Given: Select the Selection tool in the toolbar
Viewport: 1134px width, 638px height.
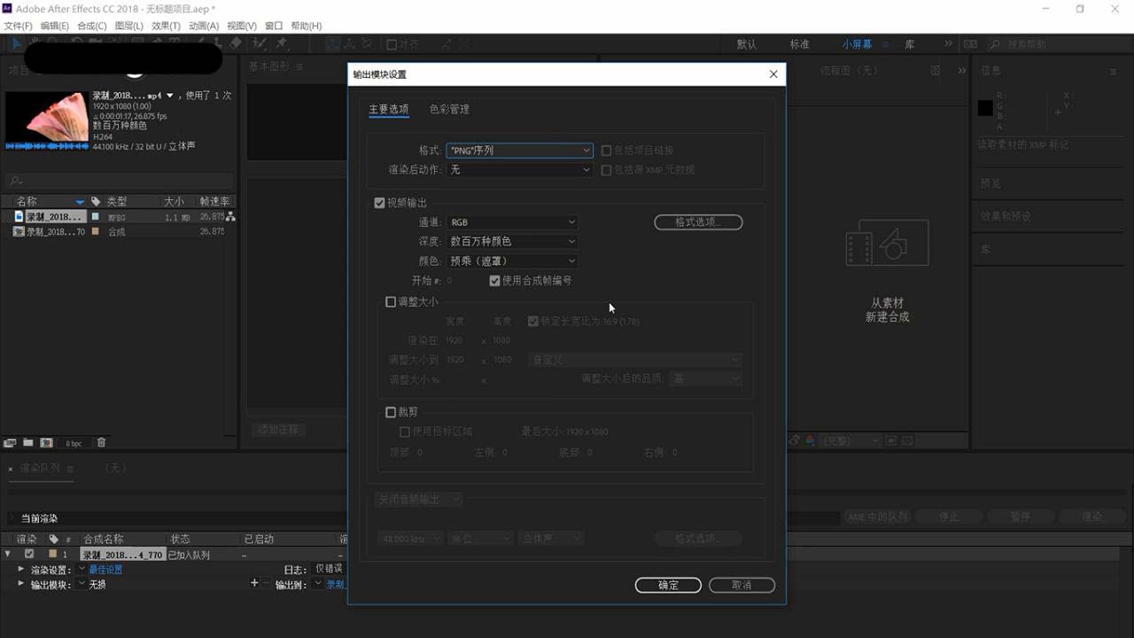Looking at the screenshot, I should point(15,42).
